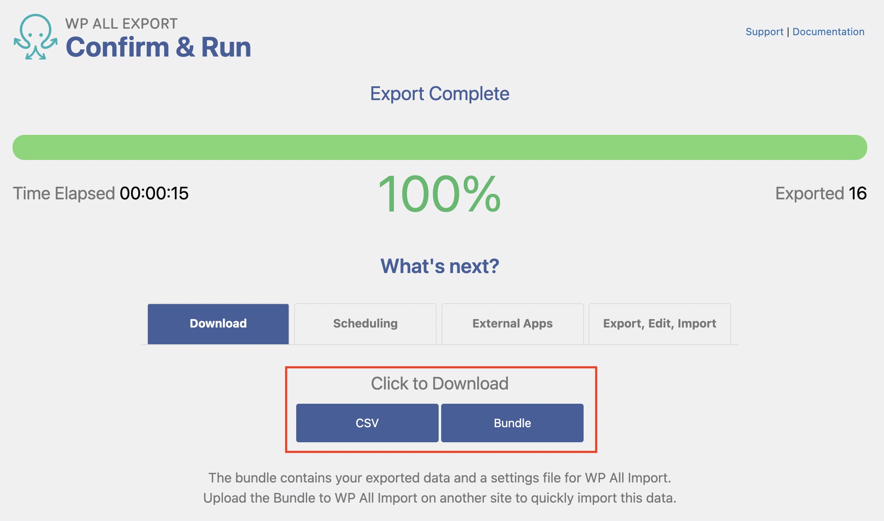Click the Export Complete status text
This screenshot has width=884, height=521.
coord(439,93)
